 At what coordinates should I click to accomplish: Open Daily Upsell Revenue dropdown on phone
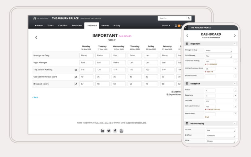[235, 106]
